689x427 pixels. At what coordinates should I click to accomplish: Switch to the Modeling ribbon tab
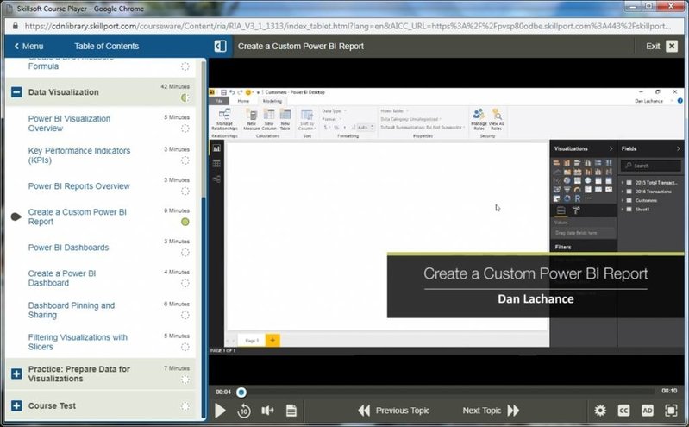pyautogui.click(x=272, y=101)
